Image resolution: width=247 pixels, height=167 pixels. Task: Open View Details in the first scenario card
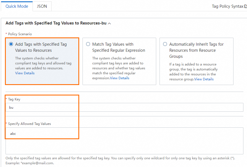[25, 73]
